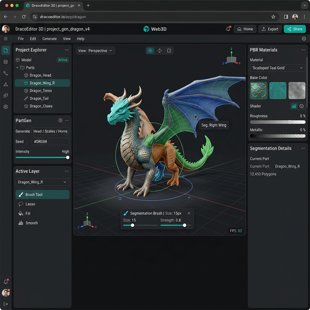
Task: Open the layers stack sidebar icon
Action: (6, 62)
